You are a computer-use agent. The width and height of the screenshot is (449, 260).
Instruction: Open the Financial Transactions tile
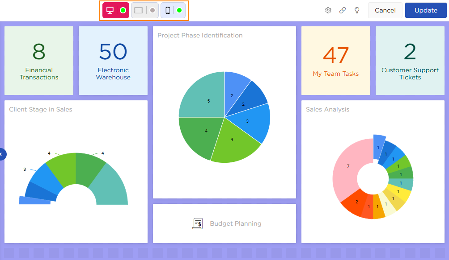pos(39,61)
